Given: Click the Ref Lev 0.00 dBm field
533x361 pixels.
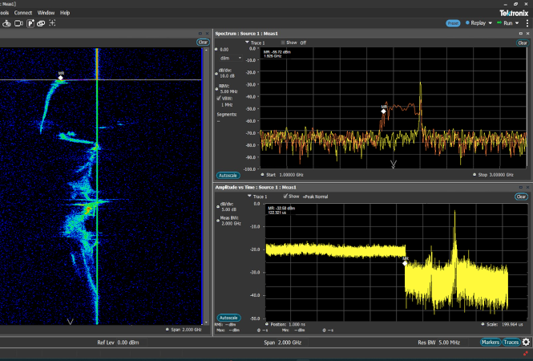Looking at the screenshot, I should (118, 343).
